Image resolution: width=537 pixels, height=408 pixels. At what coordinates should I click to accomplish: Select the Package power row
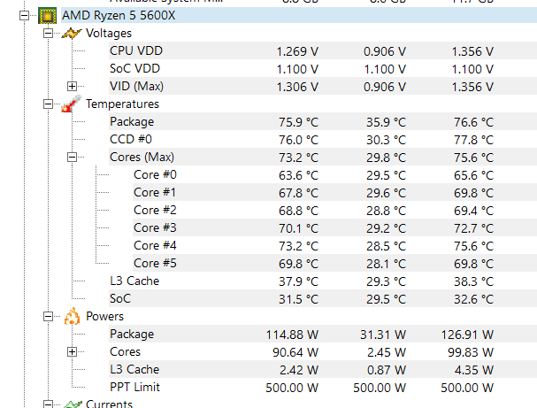[323, 334]
